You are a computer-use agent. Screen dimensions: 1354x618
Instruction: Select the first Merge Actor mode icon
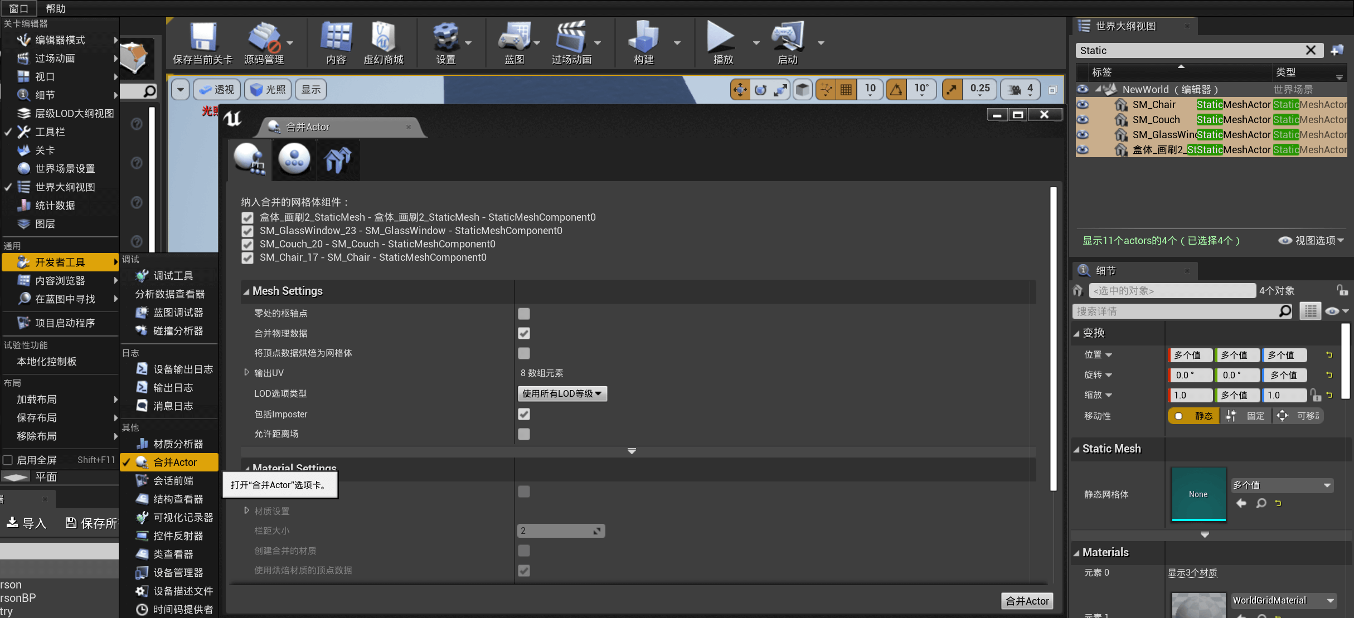pyautogui.click(x=249, y=160)
